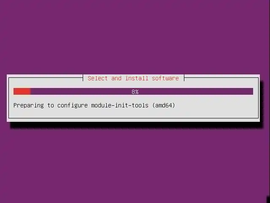
Task: Click the word install in the dialog title
Action: [137, 78]
